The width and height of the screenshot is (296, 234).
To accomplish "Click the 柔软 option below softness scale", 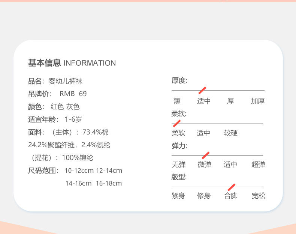I will (x=178, y=133).
